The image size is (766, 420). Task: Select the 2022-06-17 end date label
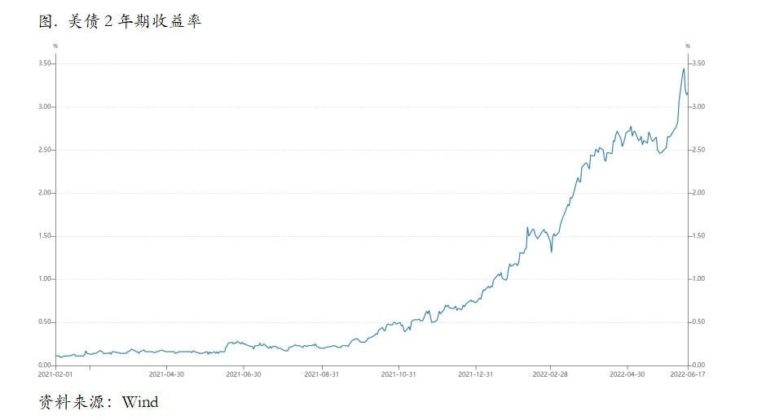click(688, 374)
